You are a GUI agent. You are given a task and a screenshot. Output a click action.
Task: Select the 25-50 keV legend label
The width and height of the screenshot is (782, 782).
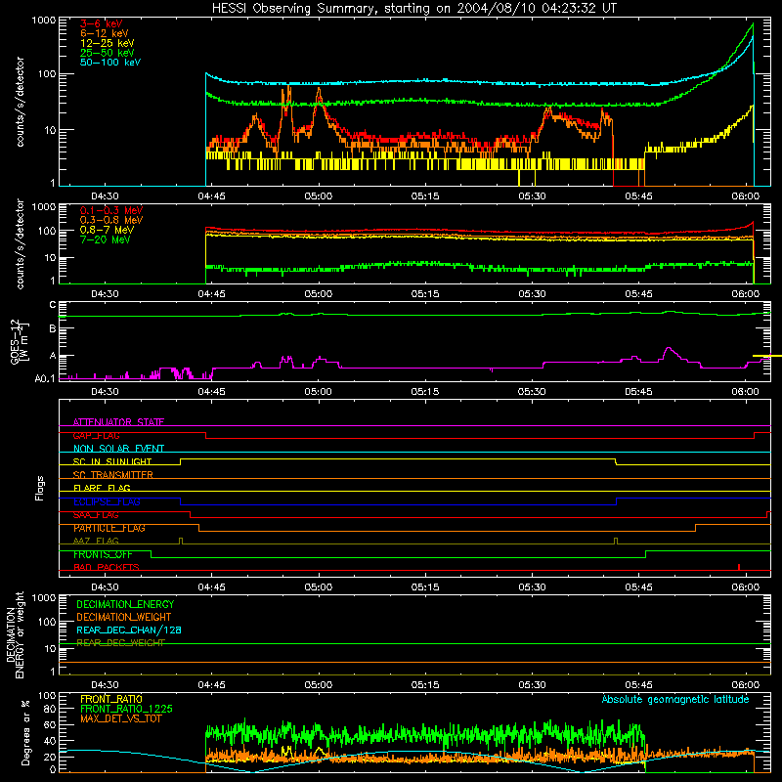[x=108, y=53]
